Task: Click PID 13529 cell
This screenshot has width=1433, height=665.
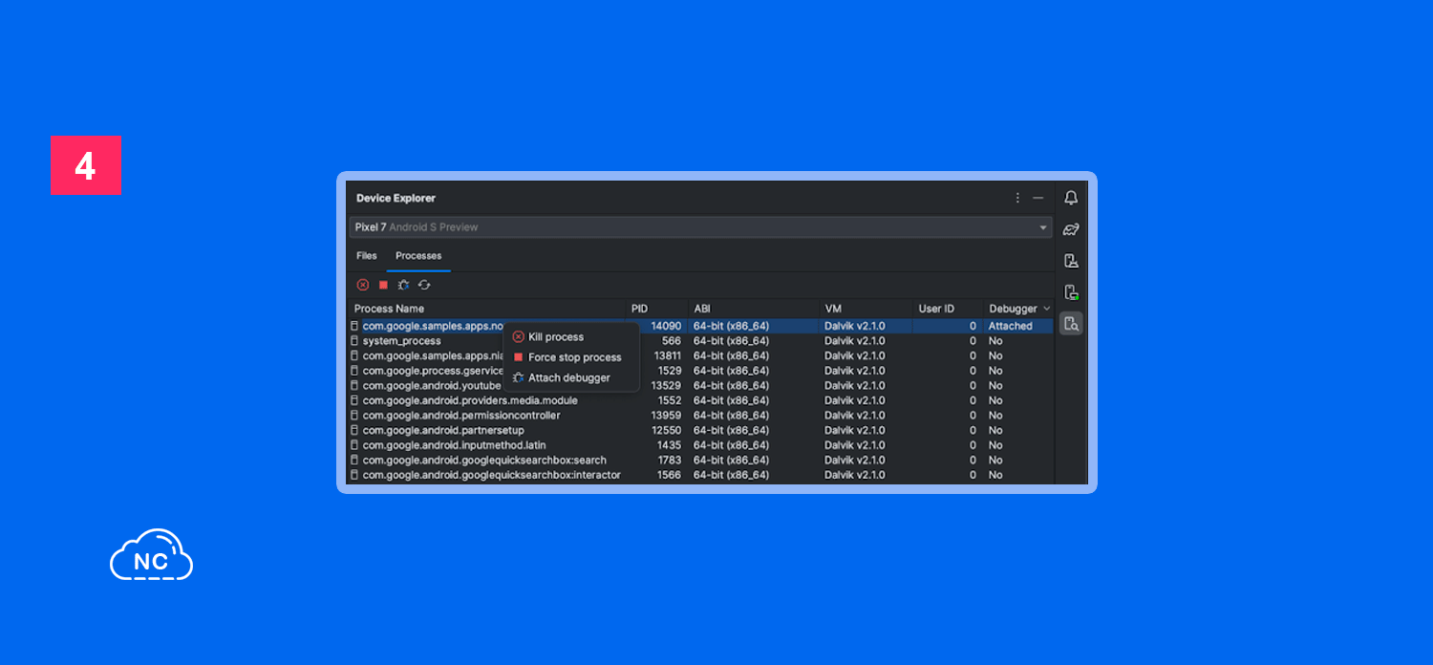Action: 667,385
